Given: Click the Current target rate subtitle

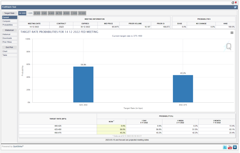Looking at the screenshot, I should 127,36.
